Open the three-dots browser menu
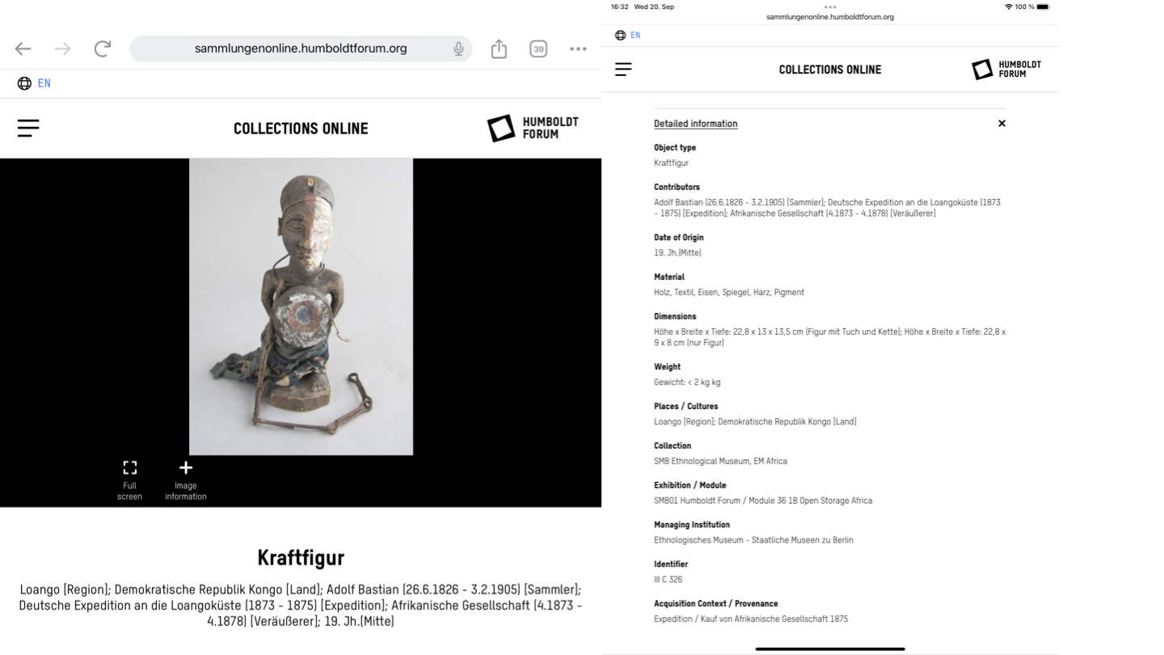 point(578,49)
